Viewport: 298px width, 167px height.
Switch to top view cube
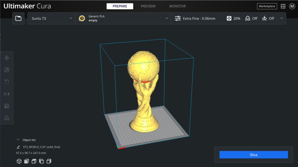[x=34, y=161]
